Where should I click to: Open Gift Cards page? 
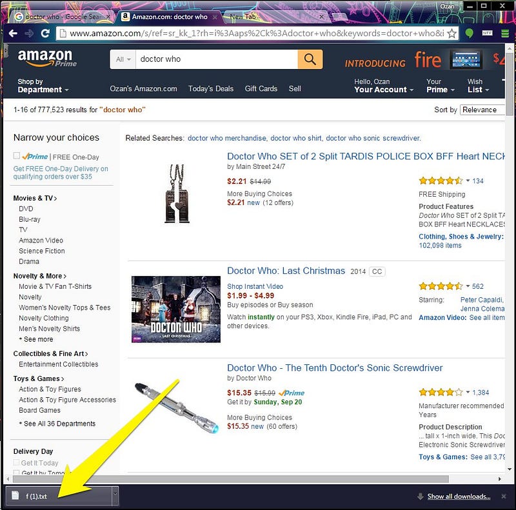261,89
